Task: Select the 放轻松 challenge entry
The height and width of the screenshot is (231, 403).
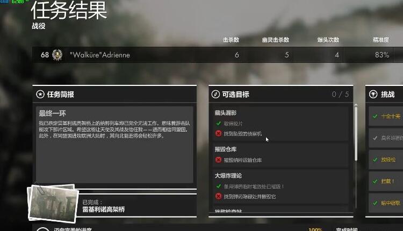Action: (x=386, y=160)
